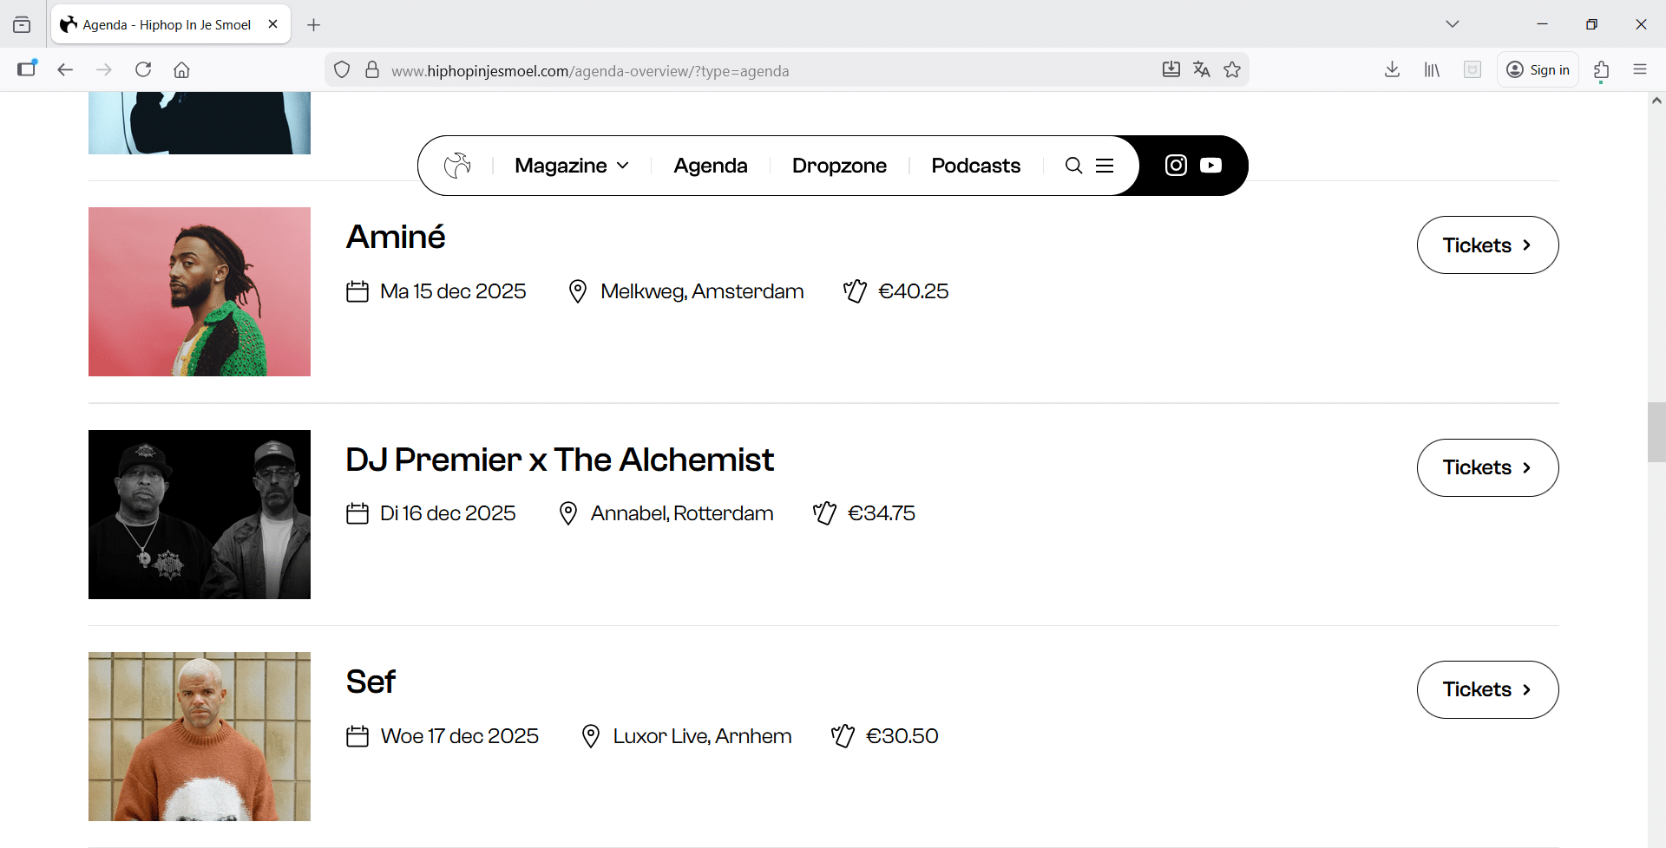Close the Agenda - Hiphop In Je Smoel tab

click(x=273, y=24)
